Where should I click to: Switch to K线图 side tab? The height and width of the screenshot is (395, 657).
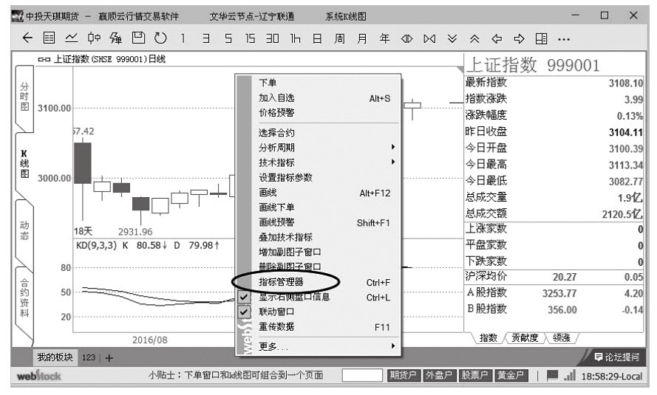(x=24, y=164)
